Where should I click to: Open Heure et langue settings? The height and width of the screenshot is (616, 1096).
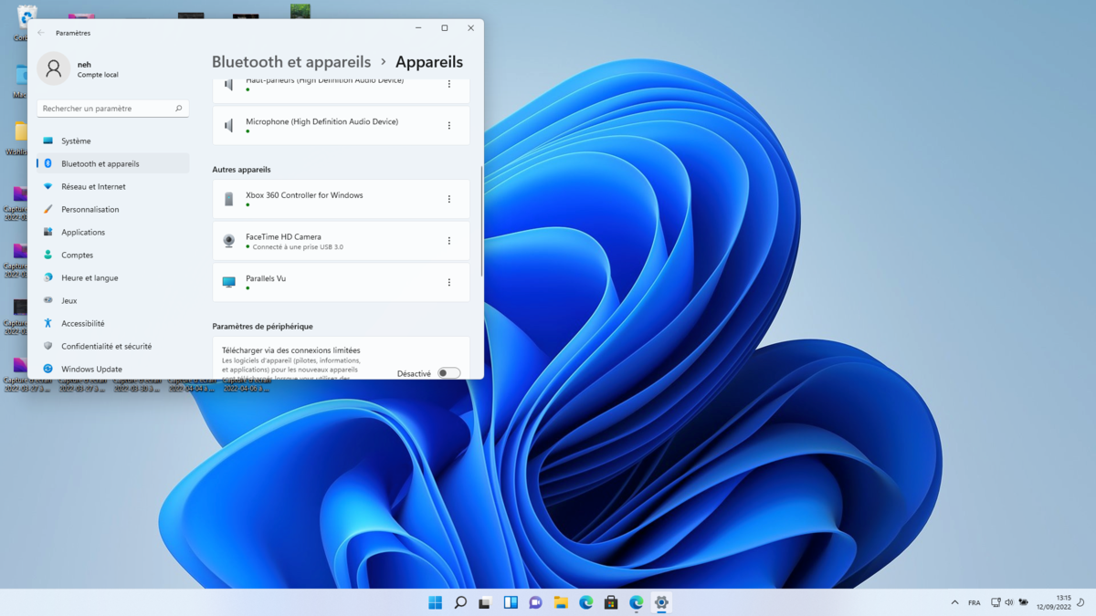tap(113, 277)
